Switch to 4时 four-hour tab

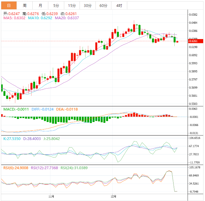[119, 5]
